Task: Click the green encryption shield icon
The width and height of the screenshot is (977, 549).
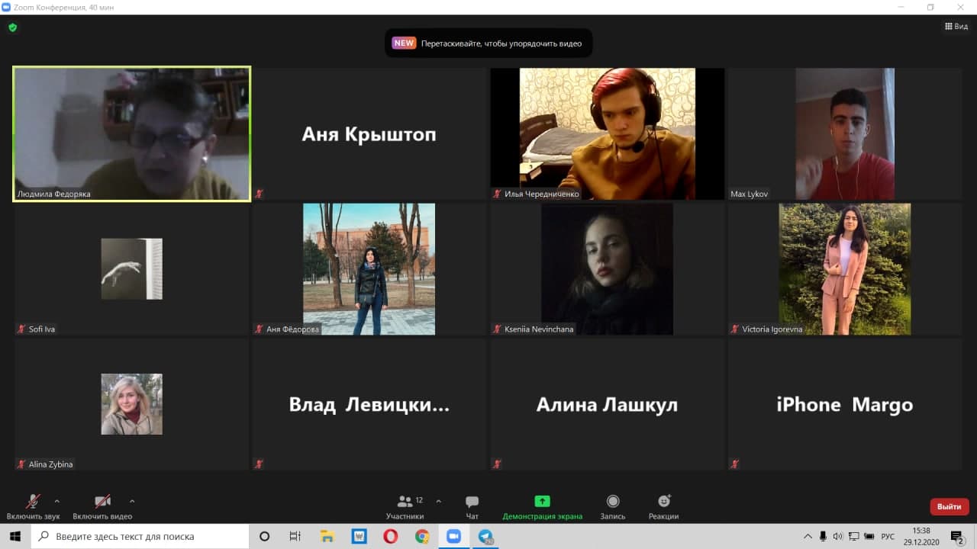Action: pyautogui.click(x=13, y=27)
